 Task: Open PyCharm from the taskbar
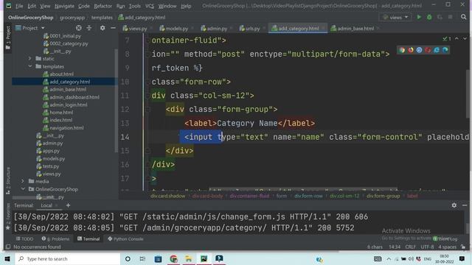204,258
